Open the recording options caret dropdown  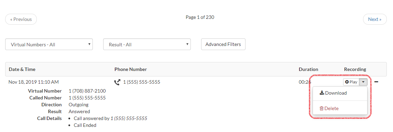[363, 82]
